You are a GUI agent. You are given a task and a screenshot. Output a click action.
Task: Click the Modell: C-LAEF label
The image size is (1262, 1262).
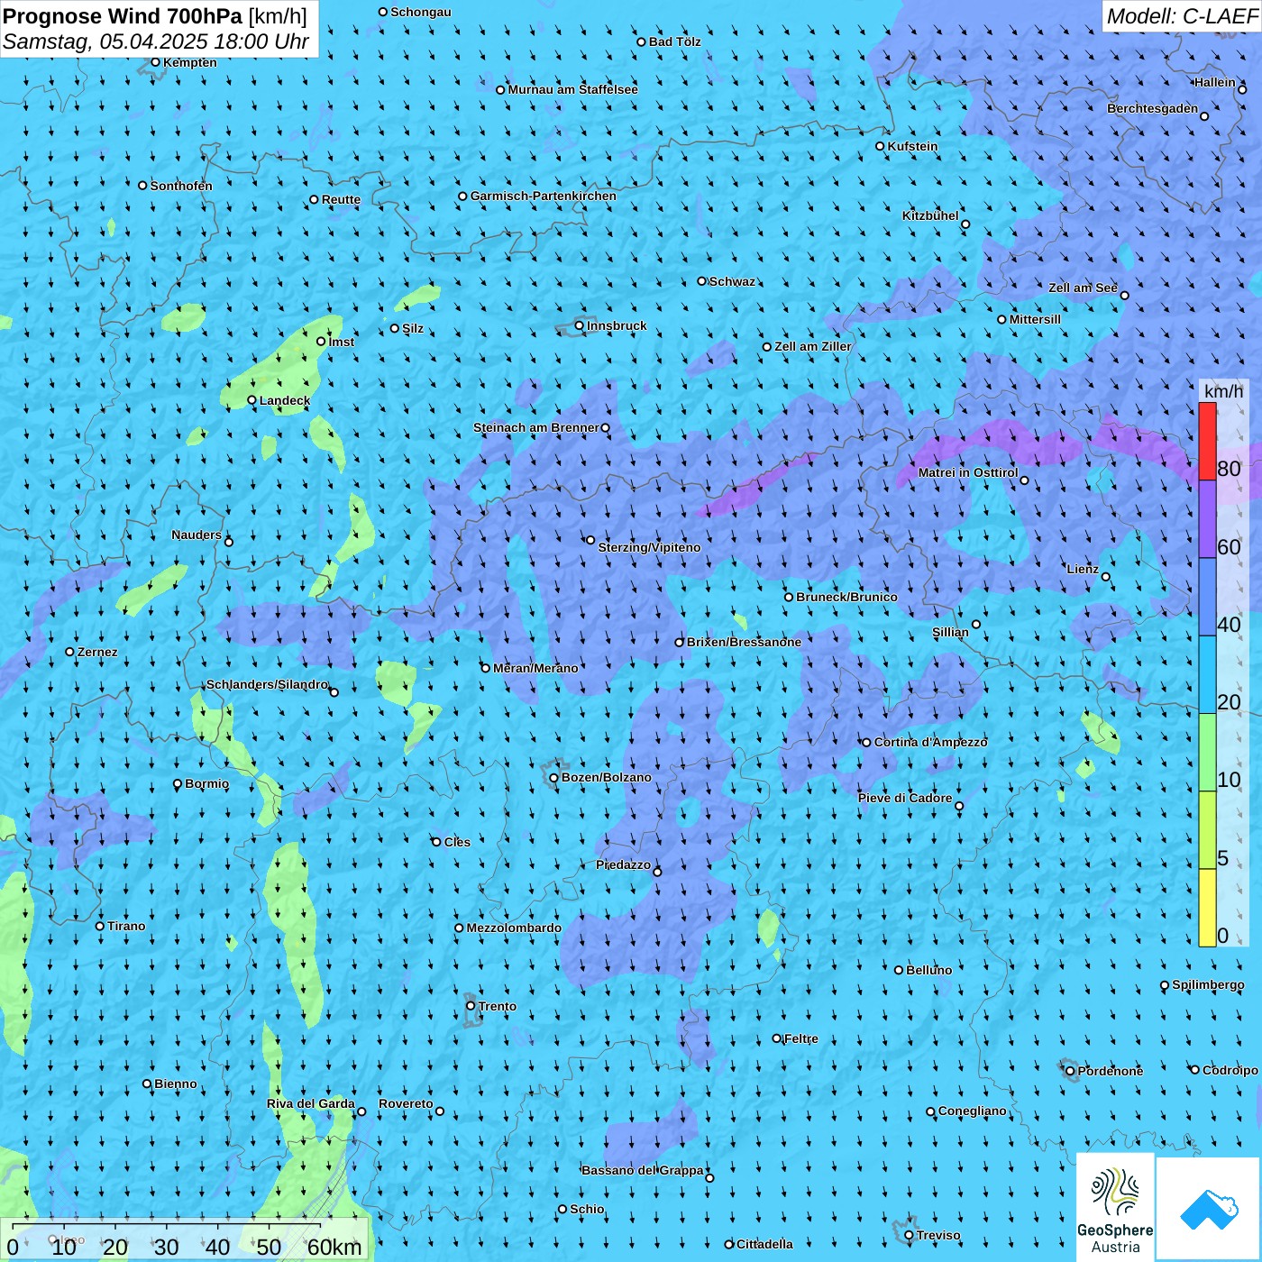point(1182,16)
